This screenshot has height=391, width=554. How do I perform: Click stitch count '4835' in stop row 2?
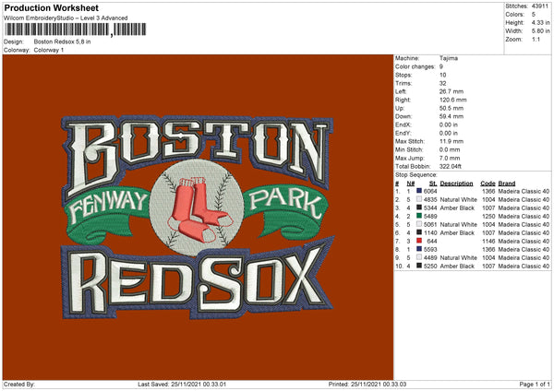pos(430,200)
